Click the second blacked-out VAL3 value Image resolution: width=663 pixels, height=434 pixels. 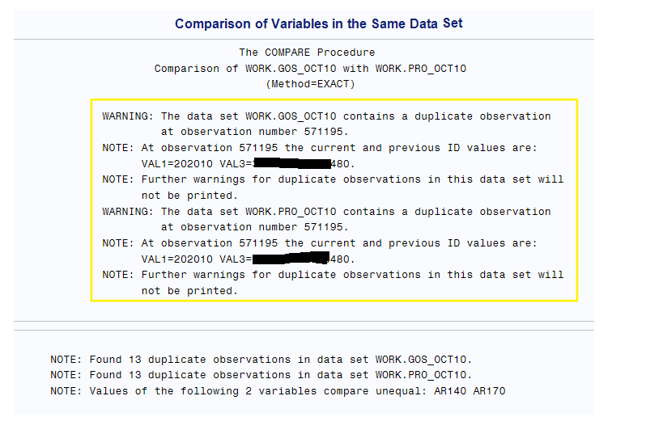click(290, 259)
